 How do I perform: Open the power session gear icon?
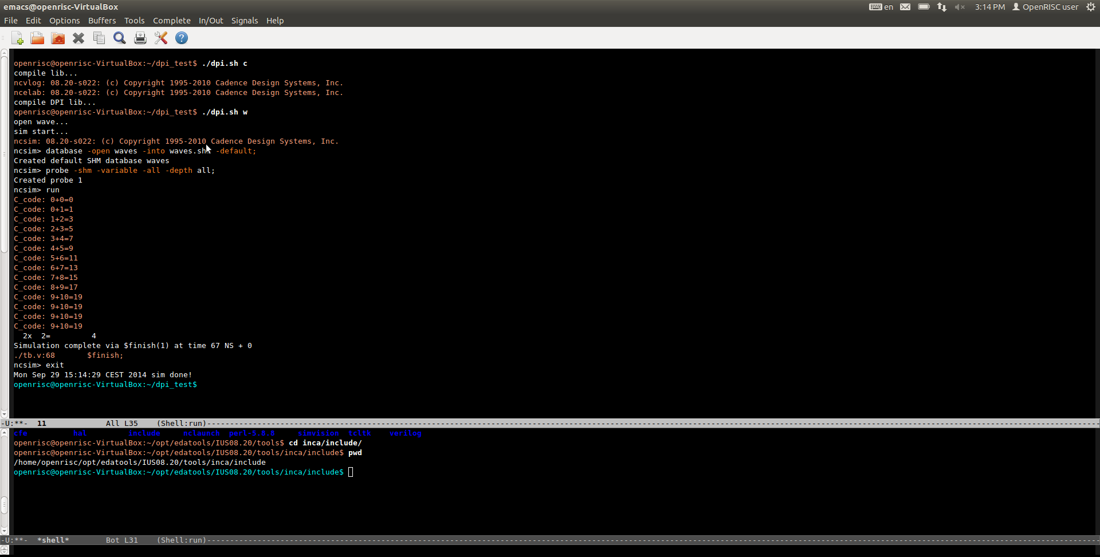point(1091,7)
